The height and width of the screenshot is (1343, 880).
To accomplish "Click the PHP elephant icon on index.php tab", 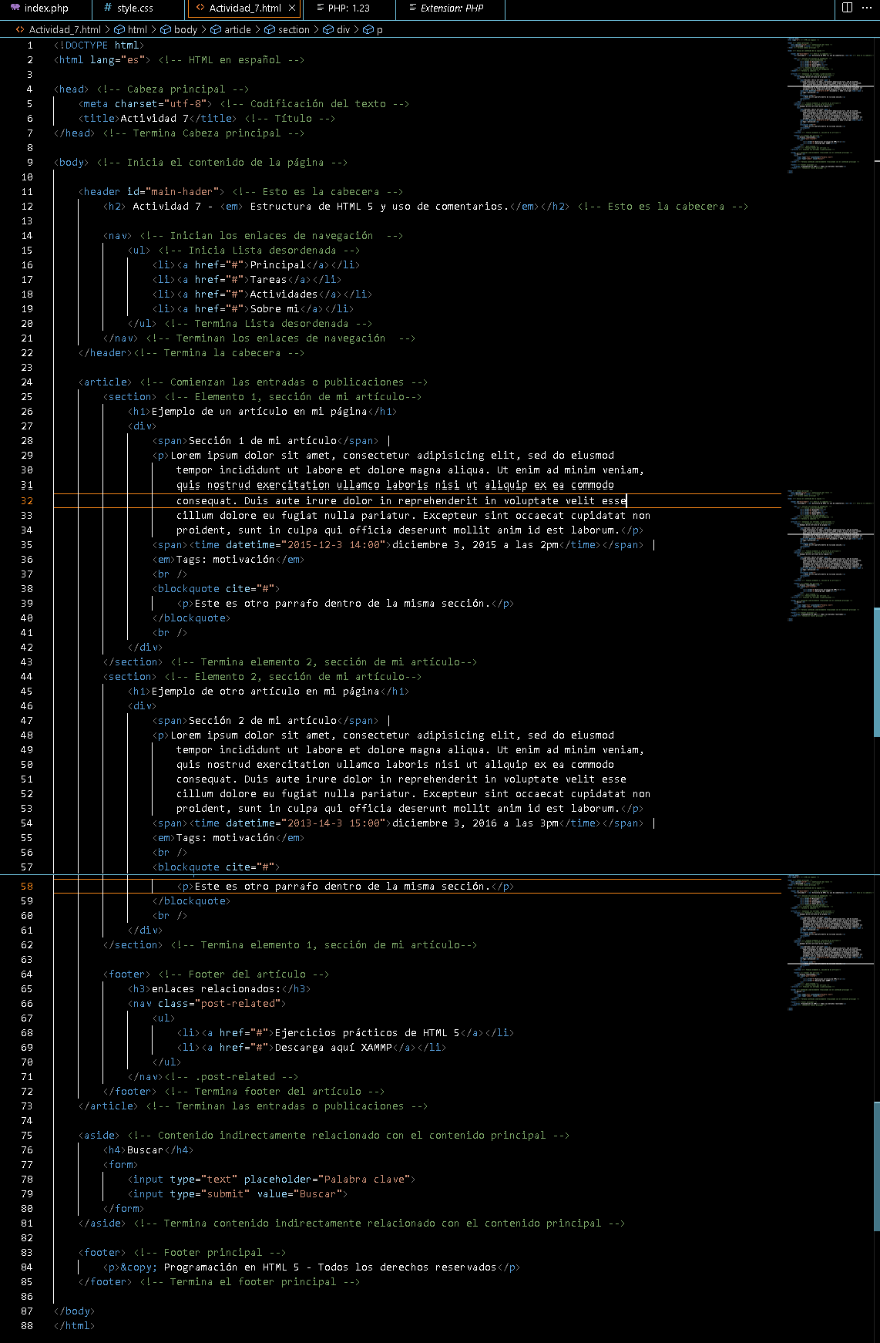I will tap(15, 8).
